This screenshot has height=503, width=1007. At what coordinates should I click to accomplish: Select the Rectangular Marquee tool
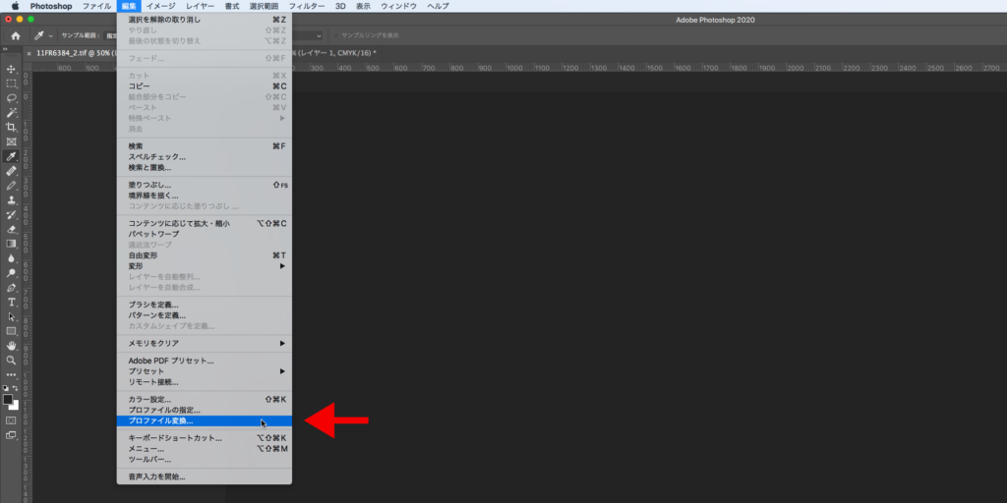[x=11, y=84]
